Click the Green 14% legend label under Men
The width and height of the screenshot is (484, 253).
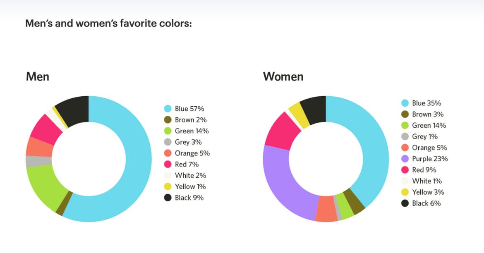pos(192,131)
